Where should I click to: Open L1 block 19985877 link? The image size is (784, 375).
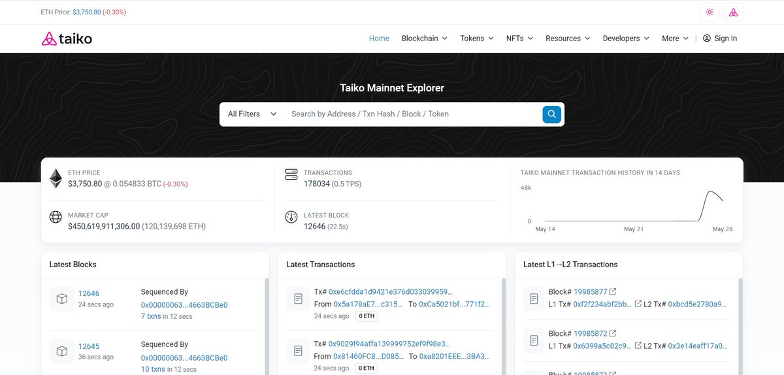[591, 291]
